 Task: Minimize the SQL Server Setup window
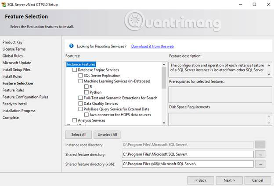pos(241,4)
